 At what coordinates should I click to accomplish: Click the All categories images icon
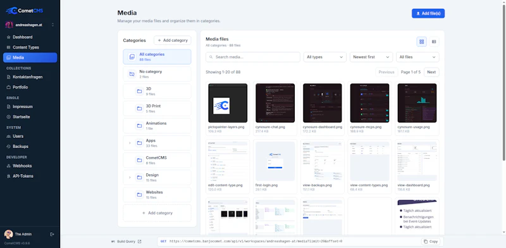pyautogui.click(x=132, y=57)
